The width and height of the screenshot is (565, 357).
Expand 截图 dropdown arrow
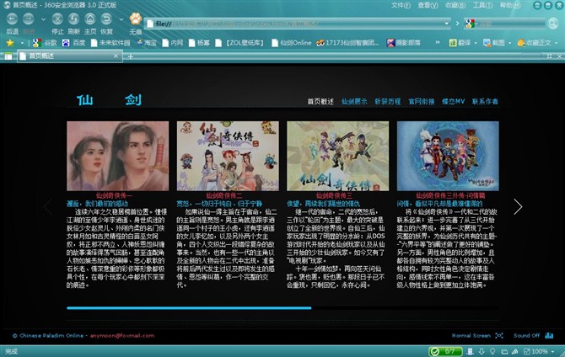[x=509, y=43]
